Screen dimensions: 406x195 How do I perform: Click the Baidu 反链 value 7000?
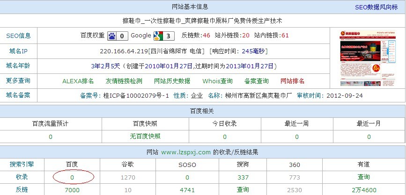(x=72, y=190)
